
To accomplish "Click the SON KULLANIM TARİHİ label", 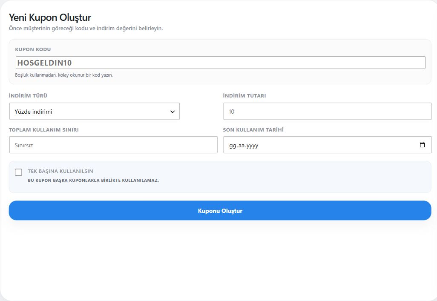I will [253, 130].
